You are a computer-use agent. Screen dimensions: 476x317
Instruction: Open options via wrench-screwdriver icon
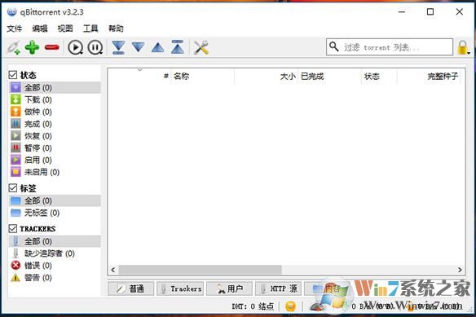(201, 47)
